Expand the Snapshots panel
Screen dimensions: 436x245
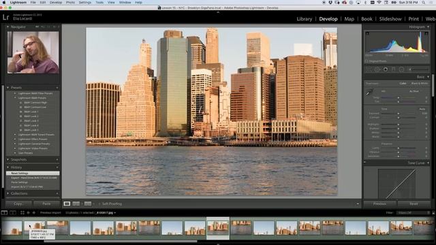[x=7, y=160]
